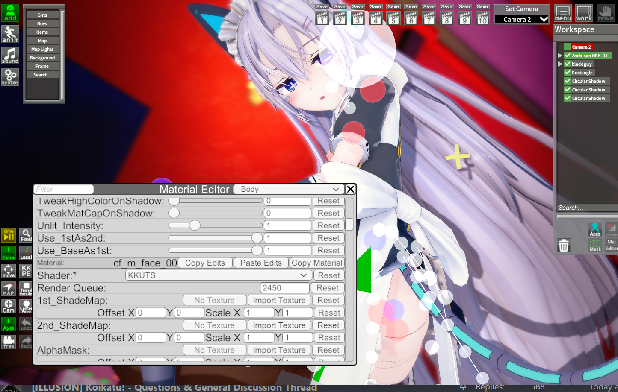Expand the 'Ando-san HRK-01' tree arrow
The image size is (618, 392).
pos(560,56)
